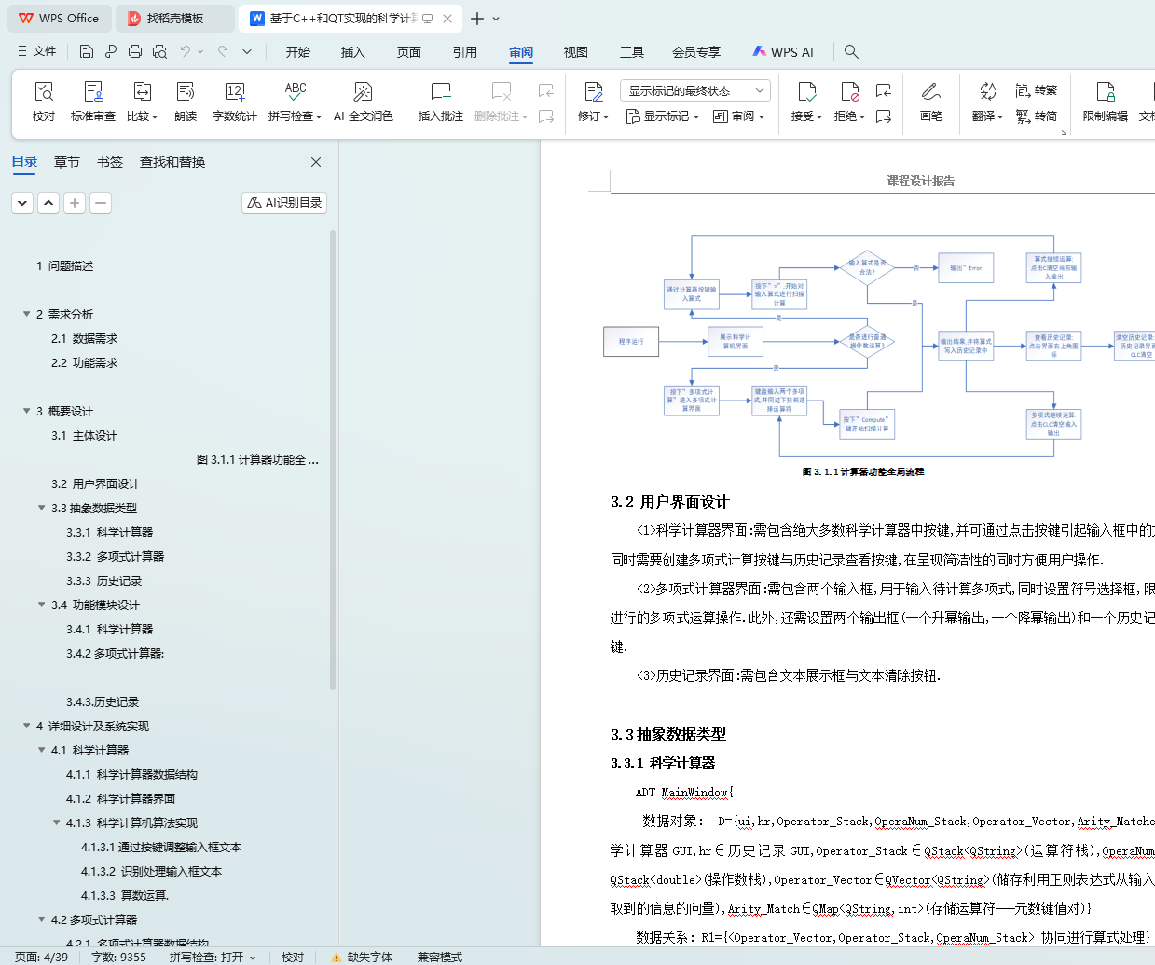Click the 转繁 convert to traditional icon
Viewport: 1155px width, 965px height.
click(1036, 90)
